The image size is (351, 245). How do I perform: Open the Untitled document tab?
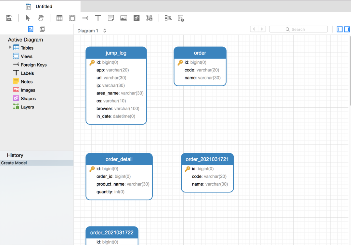(x=44, y=6)
